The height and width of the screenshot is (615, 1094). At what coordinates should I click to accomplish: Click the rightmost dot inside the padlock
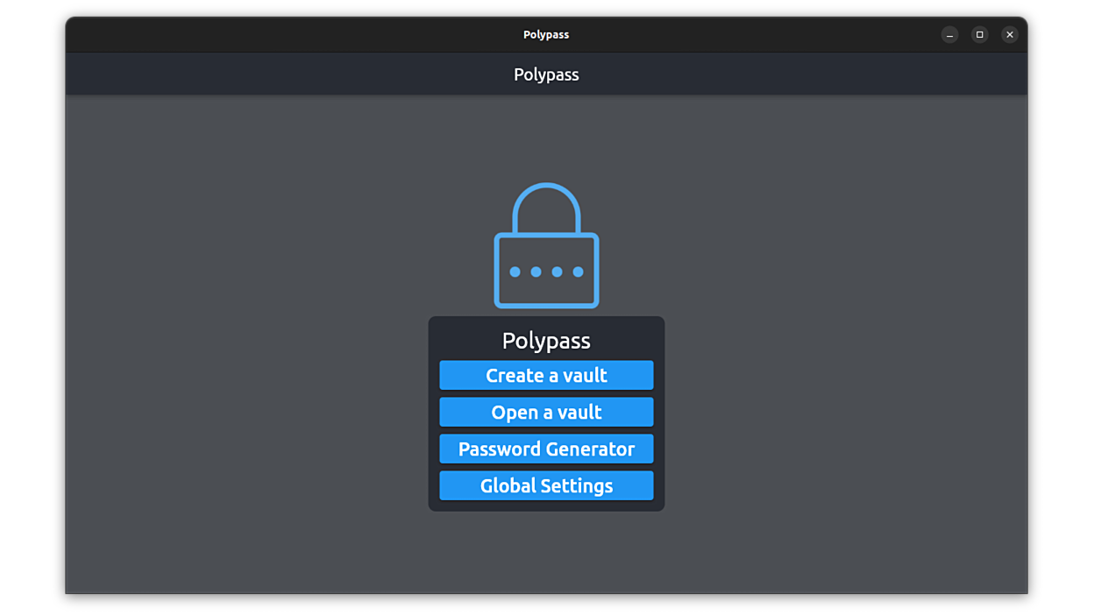[579, 272]
